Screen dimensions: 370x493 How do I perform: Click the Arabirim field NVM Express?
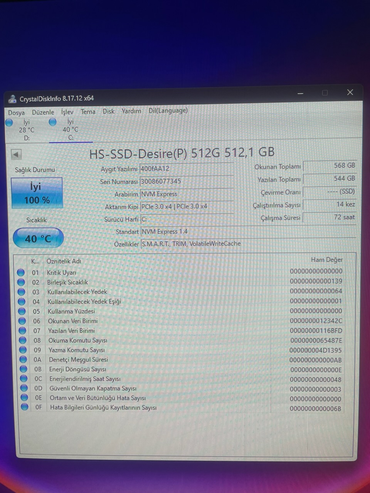click(x=187, y=194)
